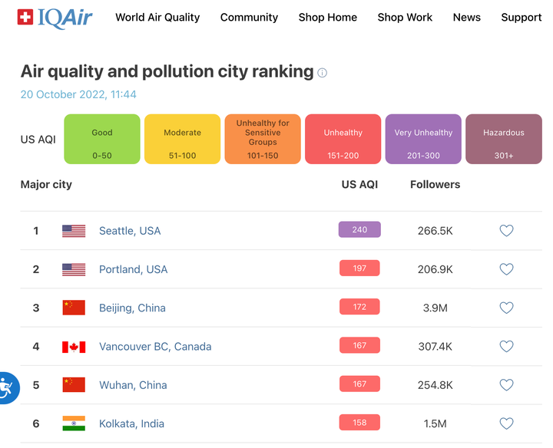Open the World Air Quality menu

tap(157, 17)
